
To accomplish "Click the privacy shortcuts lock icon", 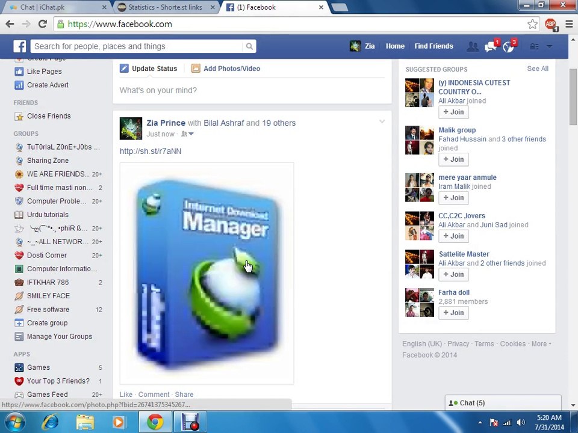I will (x=534, y=46).
